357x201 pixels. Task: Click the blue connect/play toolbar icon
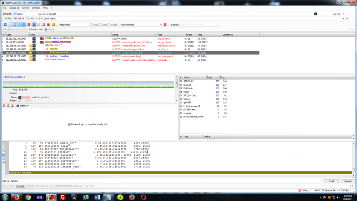5,25
